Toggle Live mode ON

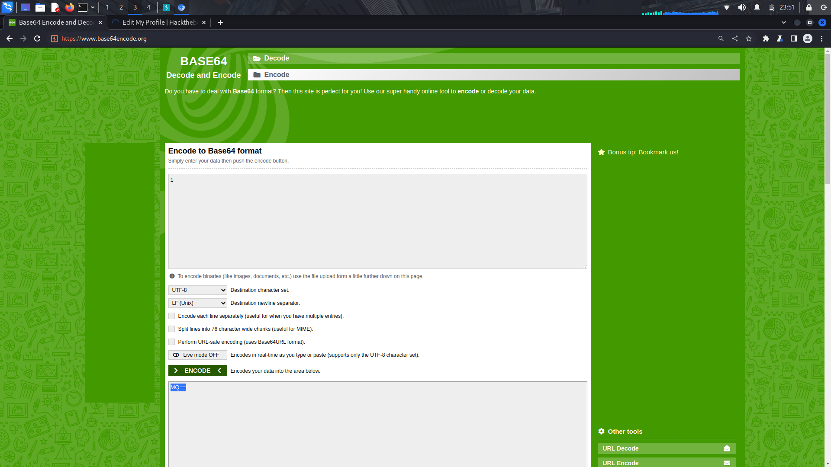(x=197, y=355)
